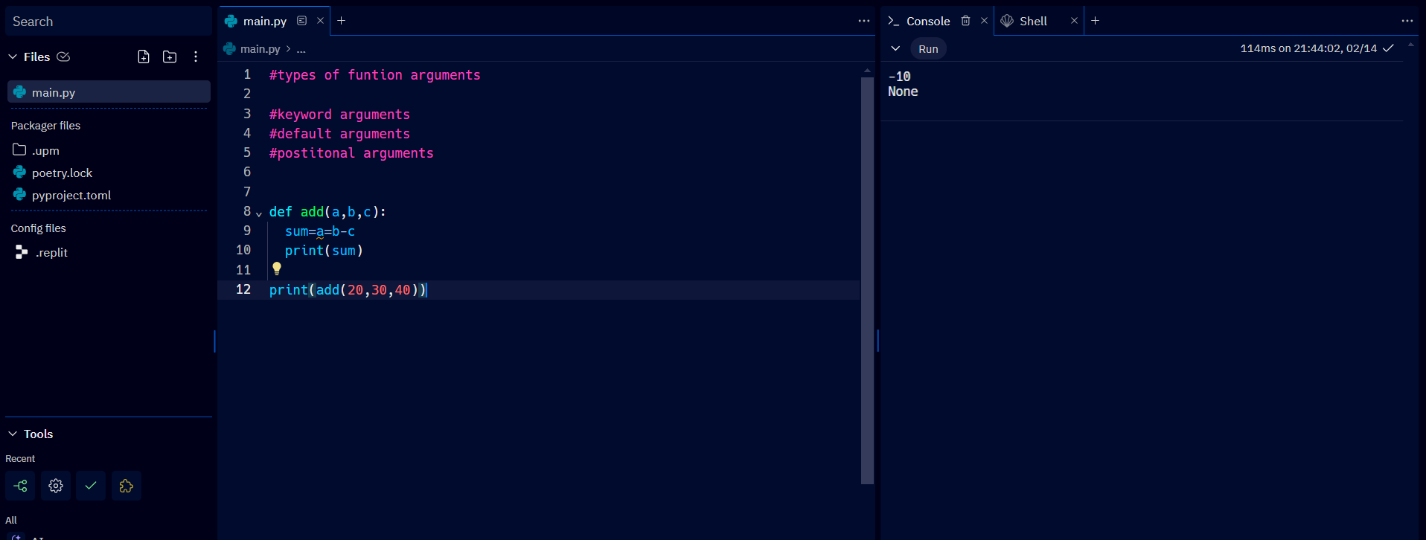Open the Git version control tool icon
Viewport: 1426px width, 540px height.
20,486
